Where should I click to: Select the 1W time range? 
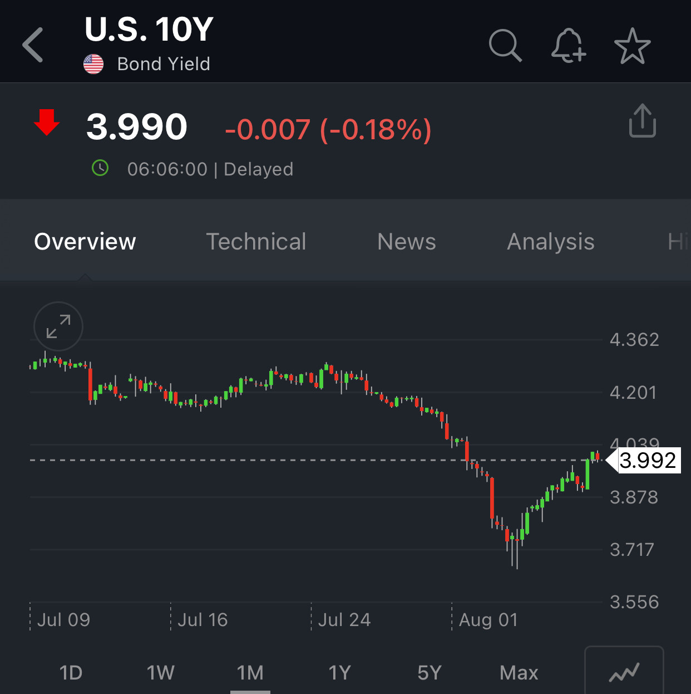[160, 673]
